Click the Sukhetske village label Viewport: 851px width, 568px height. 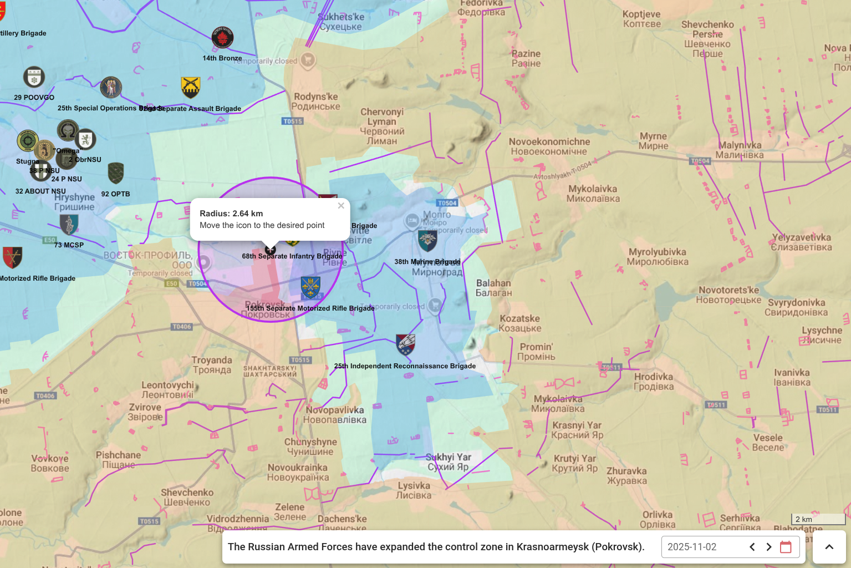[x=341, y=22]
